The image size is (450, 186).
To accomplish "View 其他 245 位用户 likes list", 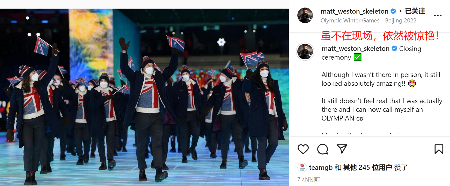I will [368, 167].
